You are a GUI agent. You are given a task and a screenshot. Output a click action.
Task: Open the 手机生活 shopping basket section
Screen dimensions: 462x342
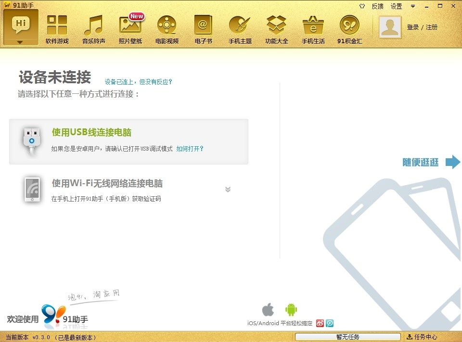[x=313, y=29]
